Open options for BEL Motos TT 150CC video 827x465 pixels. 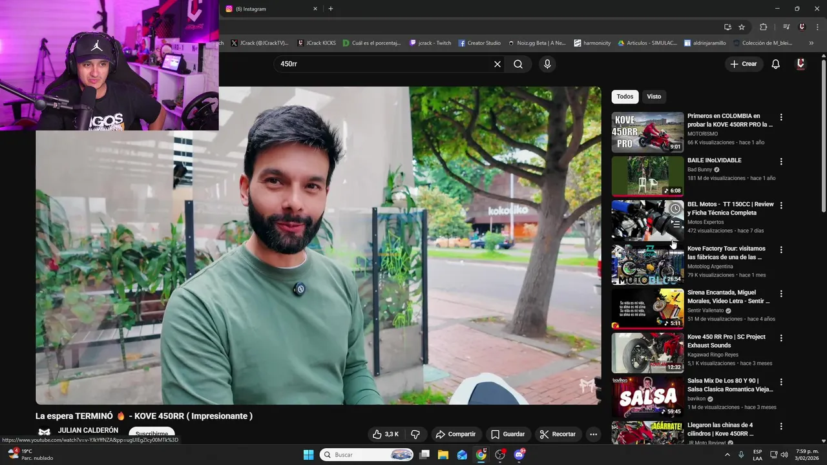(781, 205)
